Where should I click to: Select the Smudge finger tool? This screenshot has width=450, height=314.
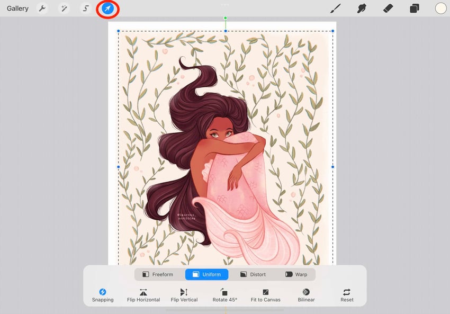coord(362,8)
